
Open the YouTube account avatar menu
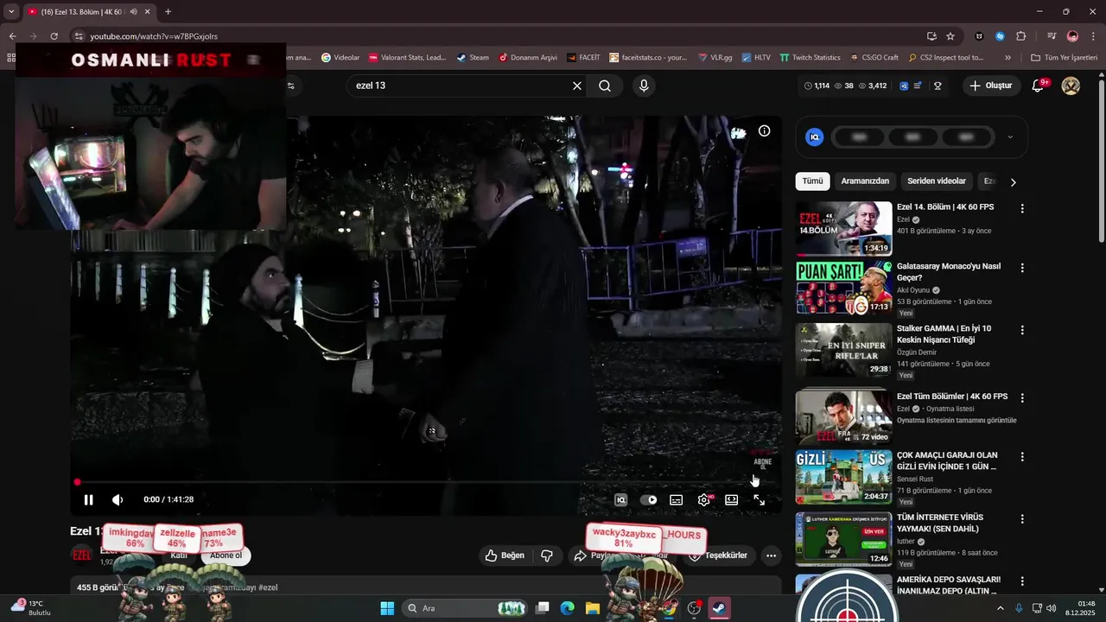pyautogui.click(x=1071, y=86)
